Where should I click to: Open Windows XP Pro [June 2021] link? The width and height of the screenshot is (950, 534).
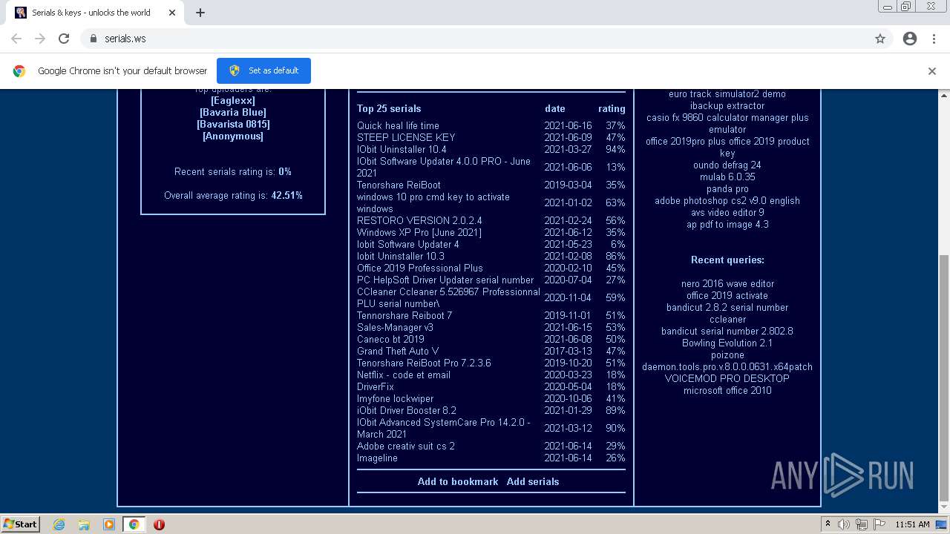[419, 232]
